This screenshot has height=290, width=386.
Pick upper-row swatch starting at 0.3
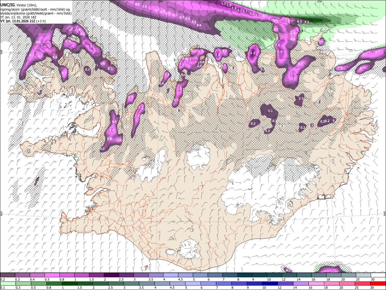click(22, 275)
